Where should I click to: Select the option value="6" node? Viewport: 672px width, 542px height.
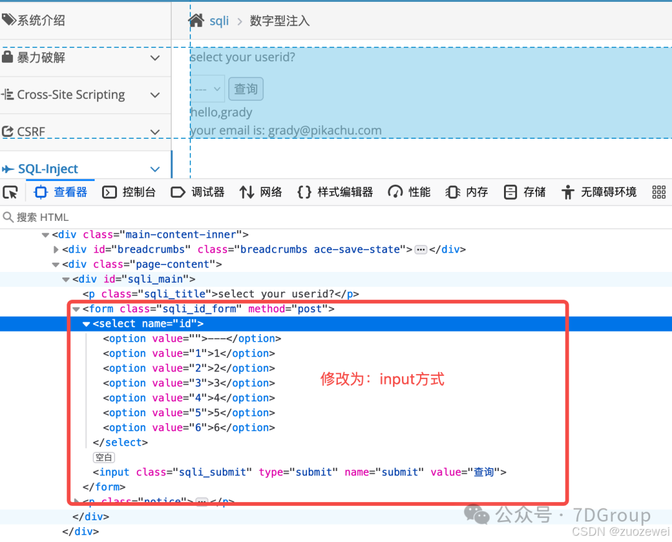coord(189,428)
